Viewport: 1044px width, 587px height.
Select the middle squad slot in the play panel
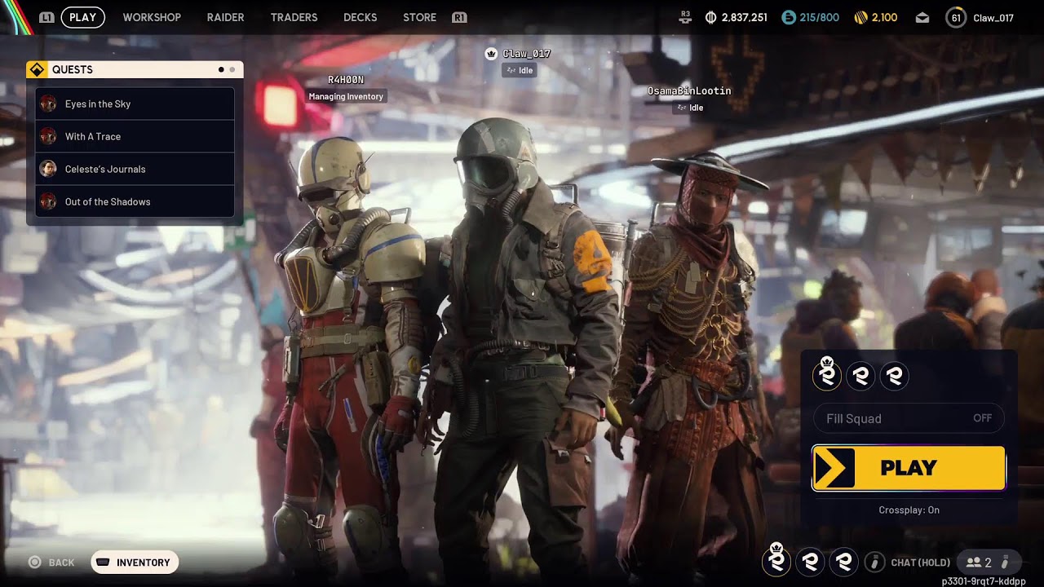pyautogui.click(x=860, y=376)
